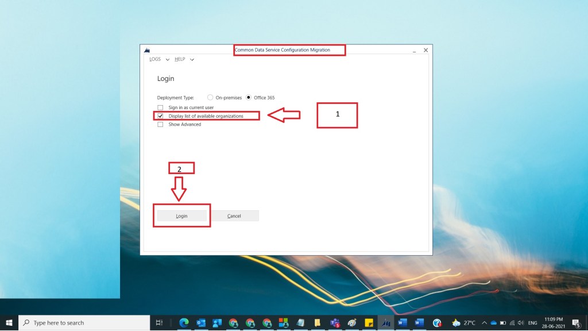Screen dimensions: 588x331
Task: Select the On-premises deployment type
Action: [210, 98]
